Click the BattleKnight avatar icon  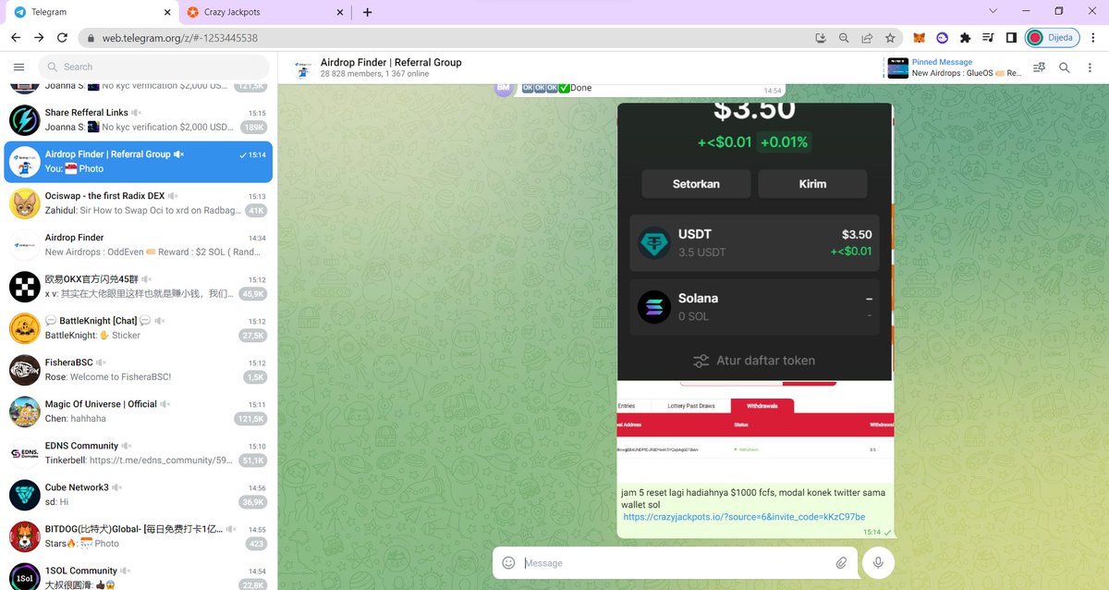tap(25, 328)
